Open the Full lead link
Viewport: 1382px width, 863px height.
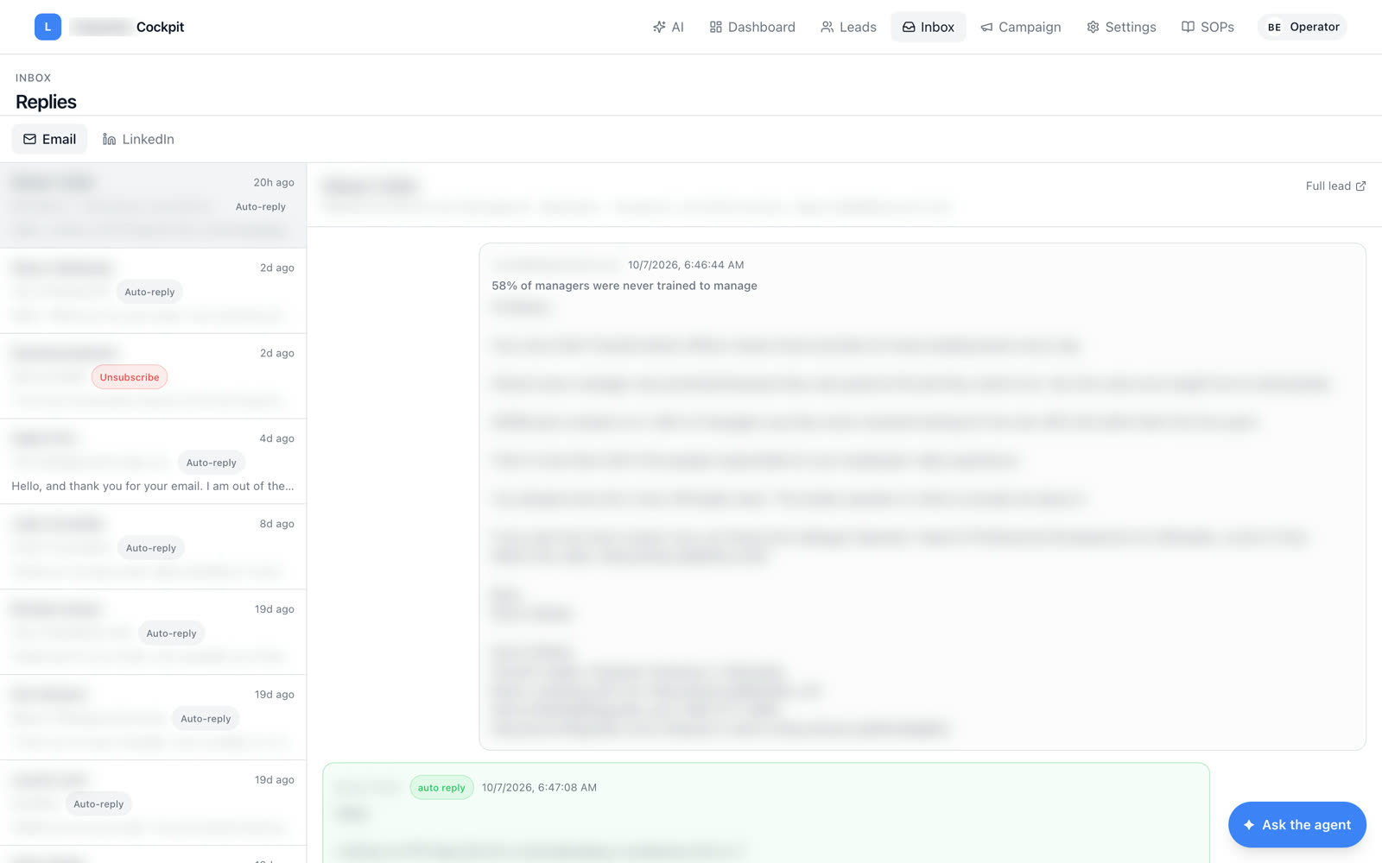pyautogui.click(x=1335, y=186)
